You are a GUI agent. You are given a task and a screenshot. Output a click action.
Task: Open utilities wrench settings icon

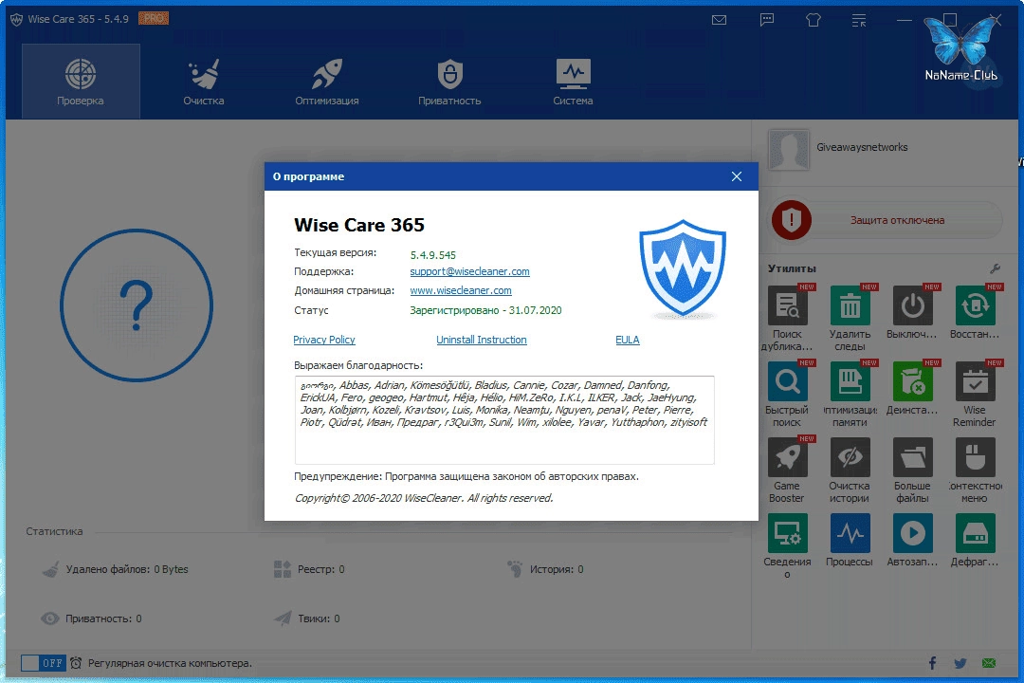coord(996,268)
